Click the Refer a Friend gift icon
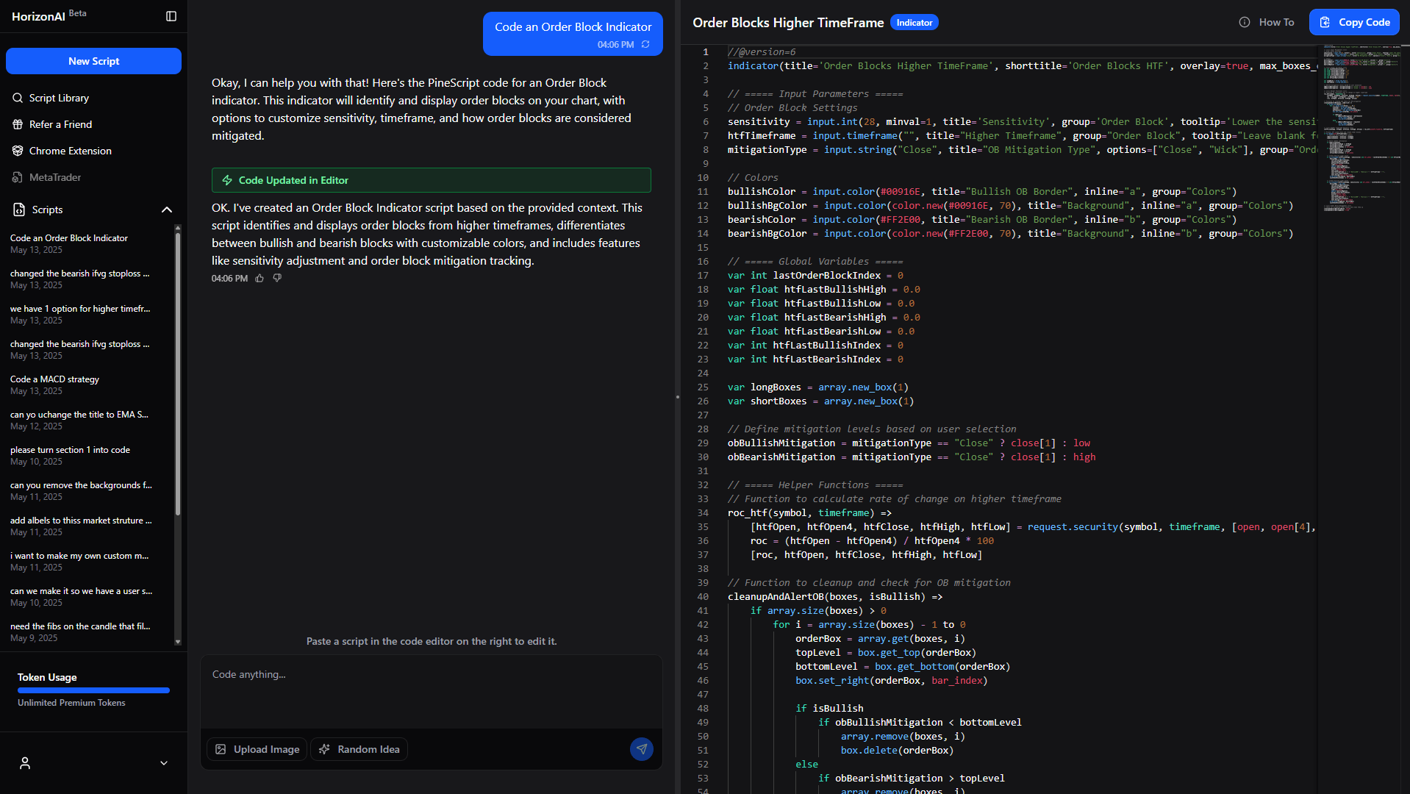Image resolution: width=1410 pixels, height=794 pixels. pyautogui.click(x=18, y=124)
